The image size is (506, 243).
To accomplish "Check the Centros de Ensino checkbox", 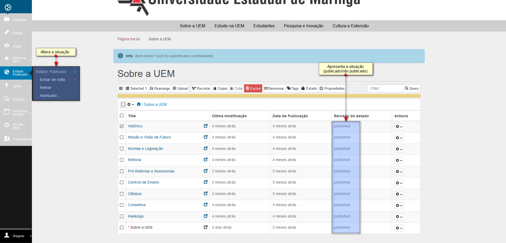I will click(x=122, y=182).
